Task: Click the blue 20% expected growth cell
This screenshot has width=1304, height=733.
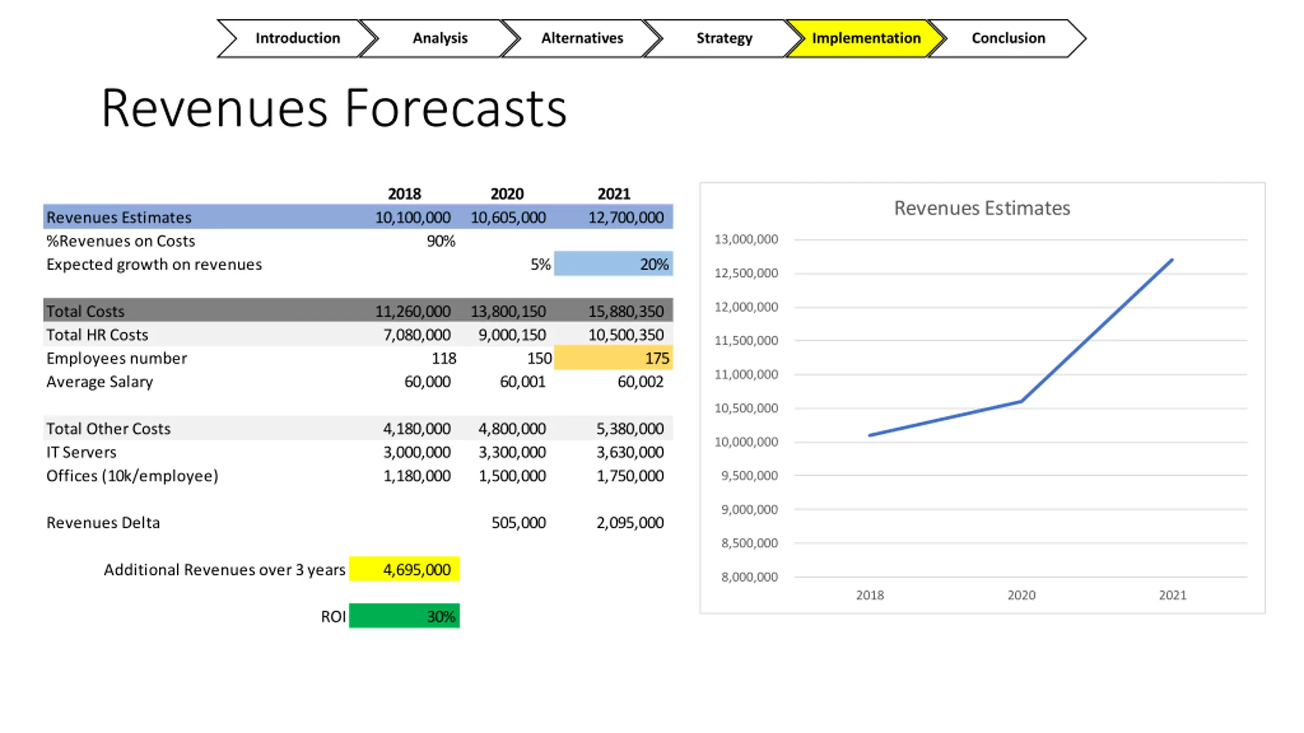Action: pos(613,264)
